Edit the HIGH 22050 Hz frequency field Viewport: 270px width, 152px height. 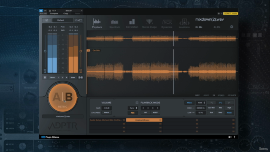(x=201, y=108)
